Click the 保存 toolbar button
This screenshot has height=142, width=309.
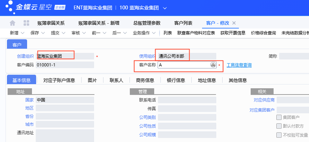coord(35,33)
